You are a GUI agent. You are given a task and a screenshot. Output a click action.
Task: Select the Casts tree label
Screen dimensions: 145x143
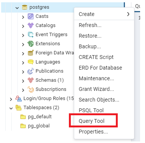tap(42, 16)
